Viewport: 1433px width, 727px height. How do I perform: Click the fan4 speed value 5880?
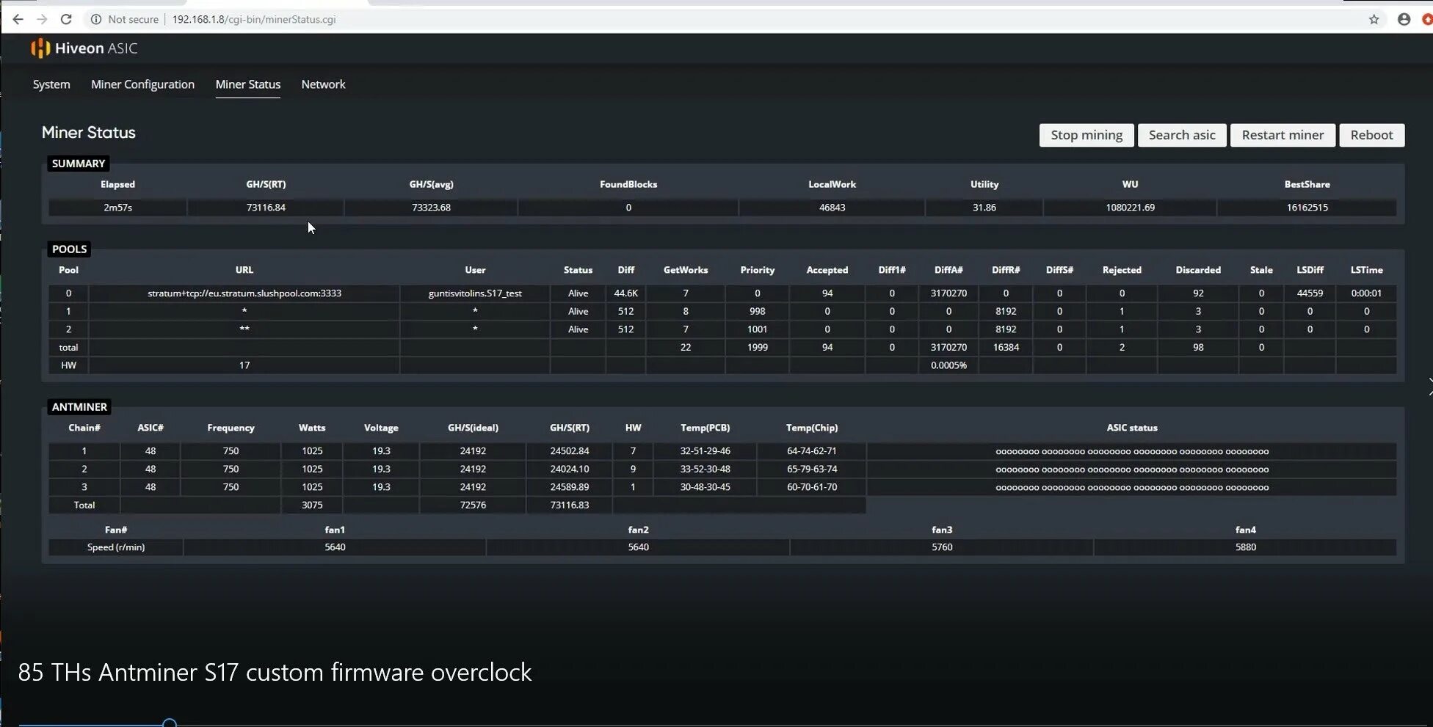[x=1245, y=547]
